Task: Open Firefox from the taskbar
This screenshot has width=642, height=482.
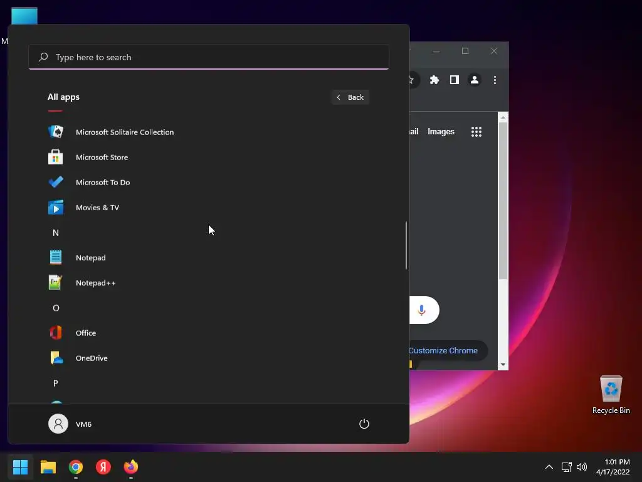Action: (x=131, y=467)
